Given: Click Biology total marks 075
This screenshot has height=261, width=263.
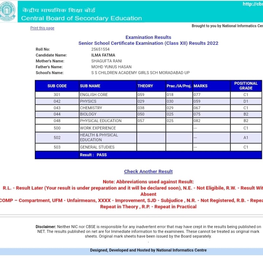Looking at the screenshot, I should tap(197, 114).
